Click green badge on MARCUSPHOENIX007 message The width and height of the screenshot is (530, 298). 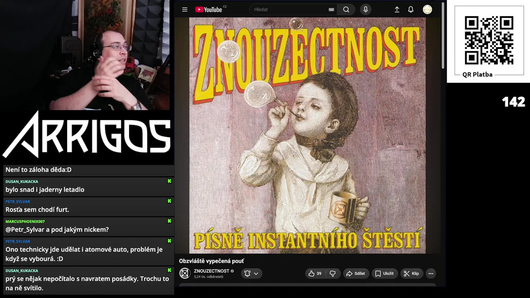point(169,221)
